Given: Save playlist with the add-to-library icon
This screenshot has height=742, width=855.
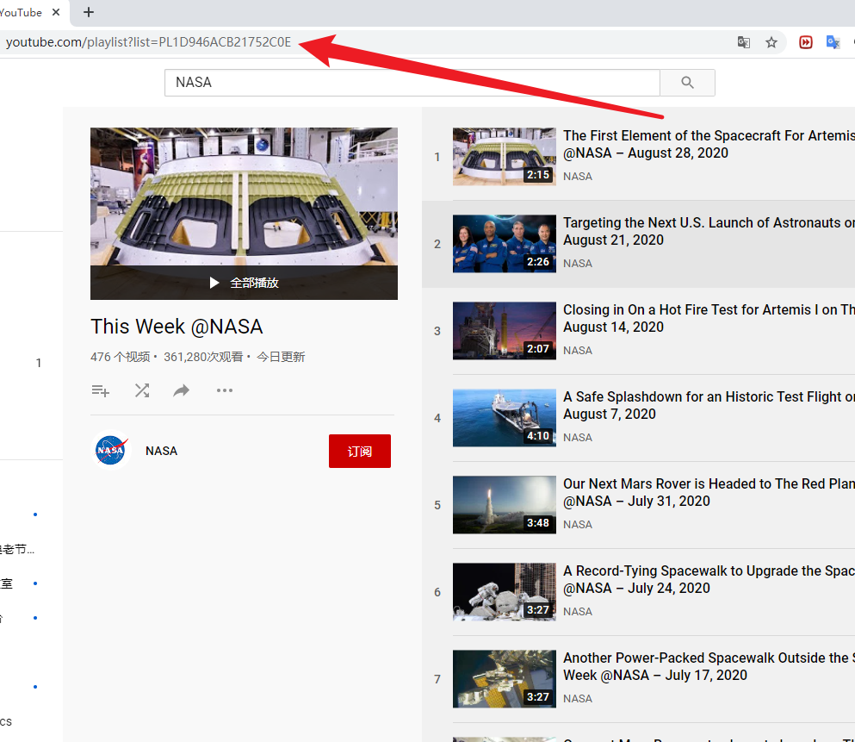Looking at the screenshot, I should [101, 390].
